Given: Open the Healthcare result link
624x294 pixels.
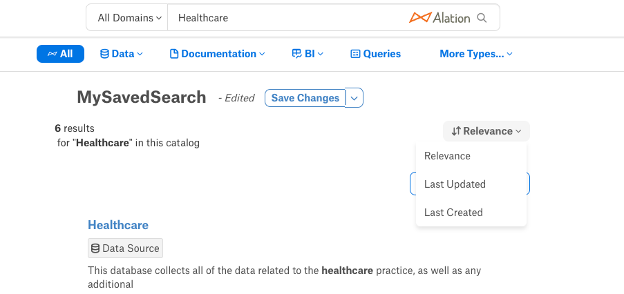Looking at the screenshot, I should 118,225.
